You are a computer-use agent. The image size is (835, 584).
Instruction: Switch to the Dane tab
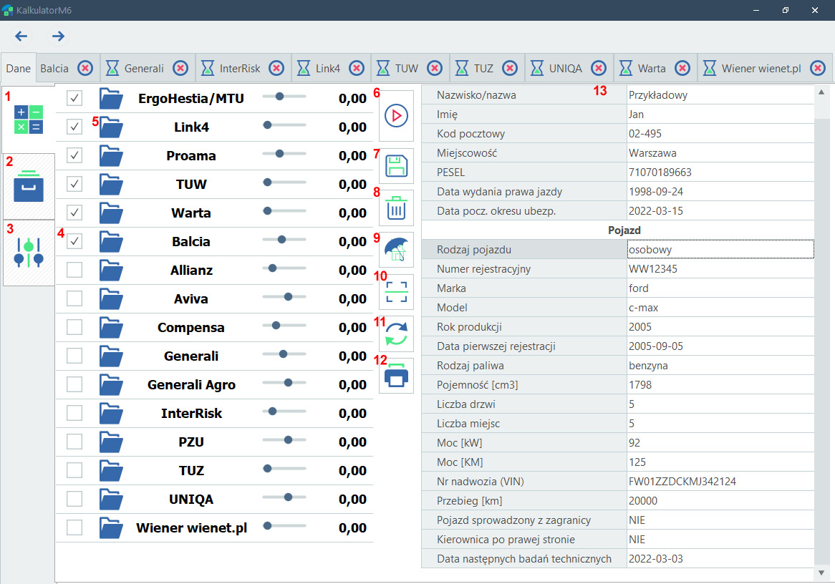pyautogui.click(x=19, y=69)
